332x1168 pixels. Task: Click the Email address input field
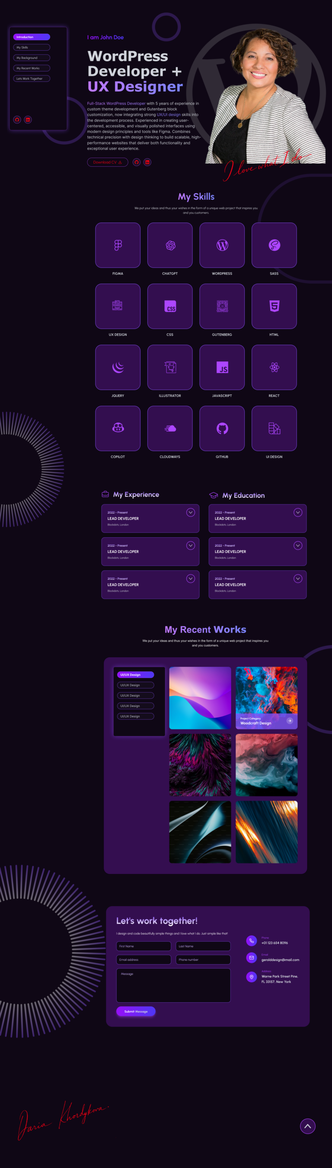(x=144, y=960)
